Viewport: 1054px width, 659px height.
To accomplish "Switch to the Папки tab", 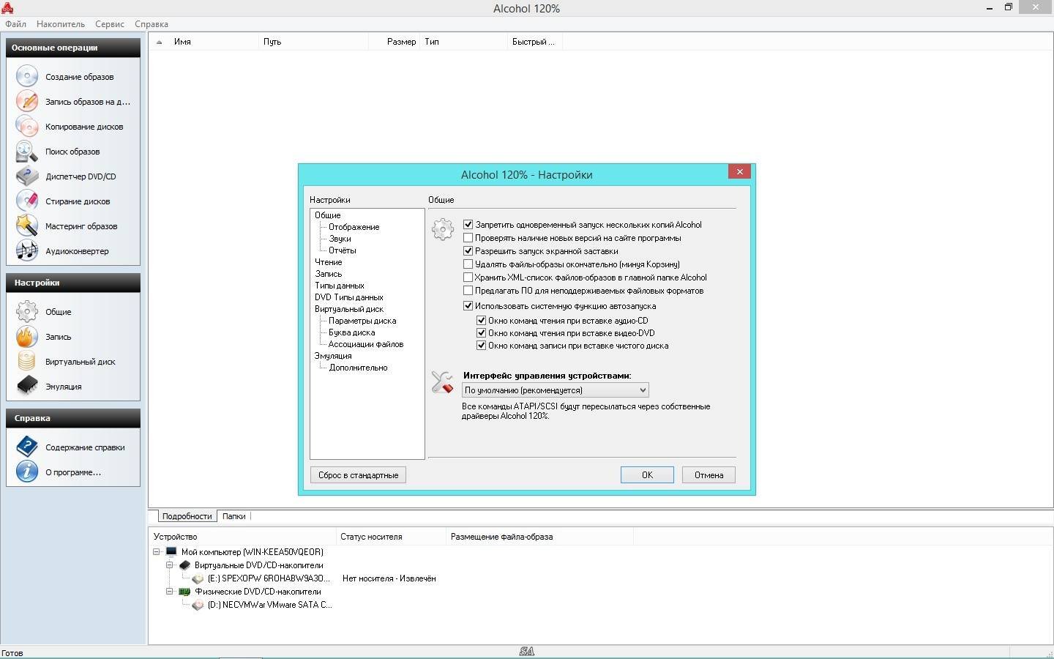I will 234,516.
